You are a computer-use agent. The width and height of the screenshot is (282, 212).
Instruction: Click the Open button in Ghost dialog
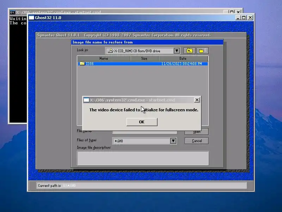click(197, 132)
